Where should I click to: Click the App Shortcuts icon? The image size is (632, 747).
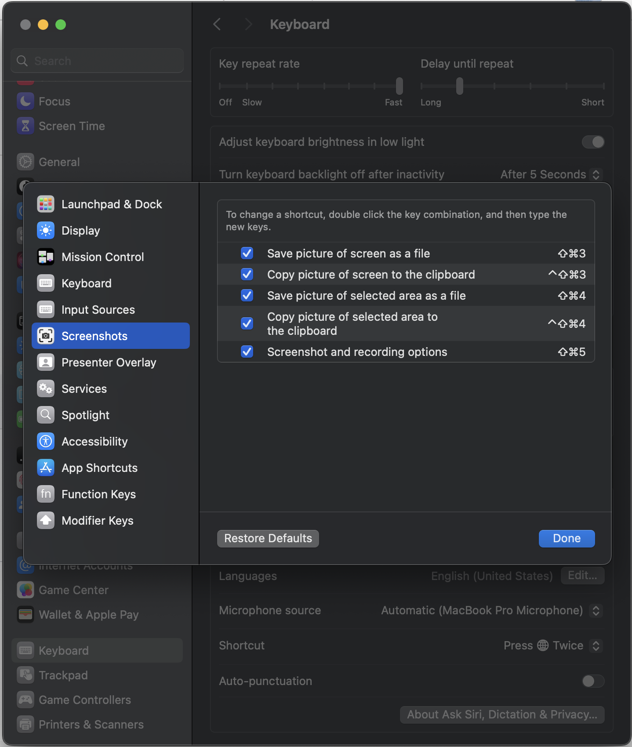pyautogui.click(x=46, y=468)
